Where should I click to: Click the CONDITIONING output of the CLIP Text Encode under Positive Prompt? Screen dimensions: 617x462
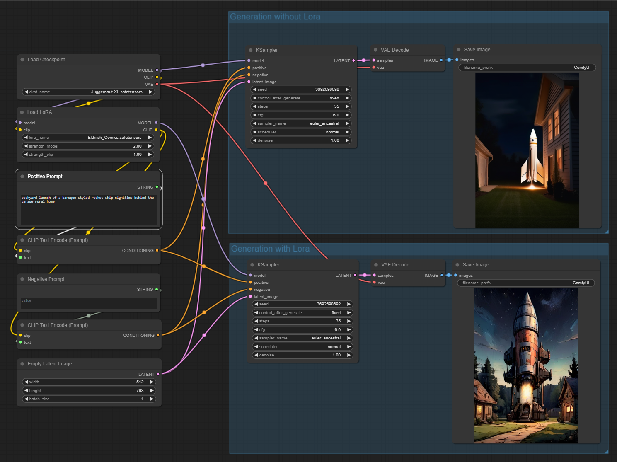point(157,250)
